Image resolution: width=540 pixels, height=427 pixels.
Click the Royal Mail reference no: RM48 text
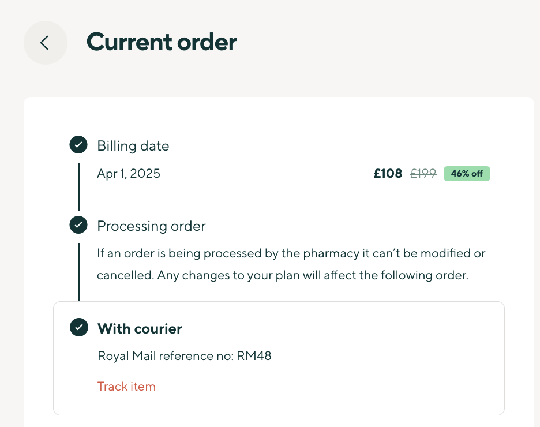point(185,356)
